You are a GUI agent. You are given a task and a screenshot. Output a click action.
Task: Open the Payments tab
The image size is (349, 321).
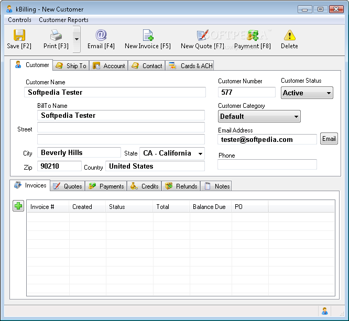pos(106,186)
